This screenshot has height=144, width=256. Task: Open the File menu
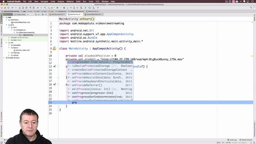(x=24, y=1)
